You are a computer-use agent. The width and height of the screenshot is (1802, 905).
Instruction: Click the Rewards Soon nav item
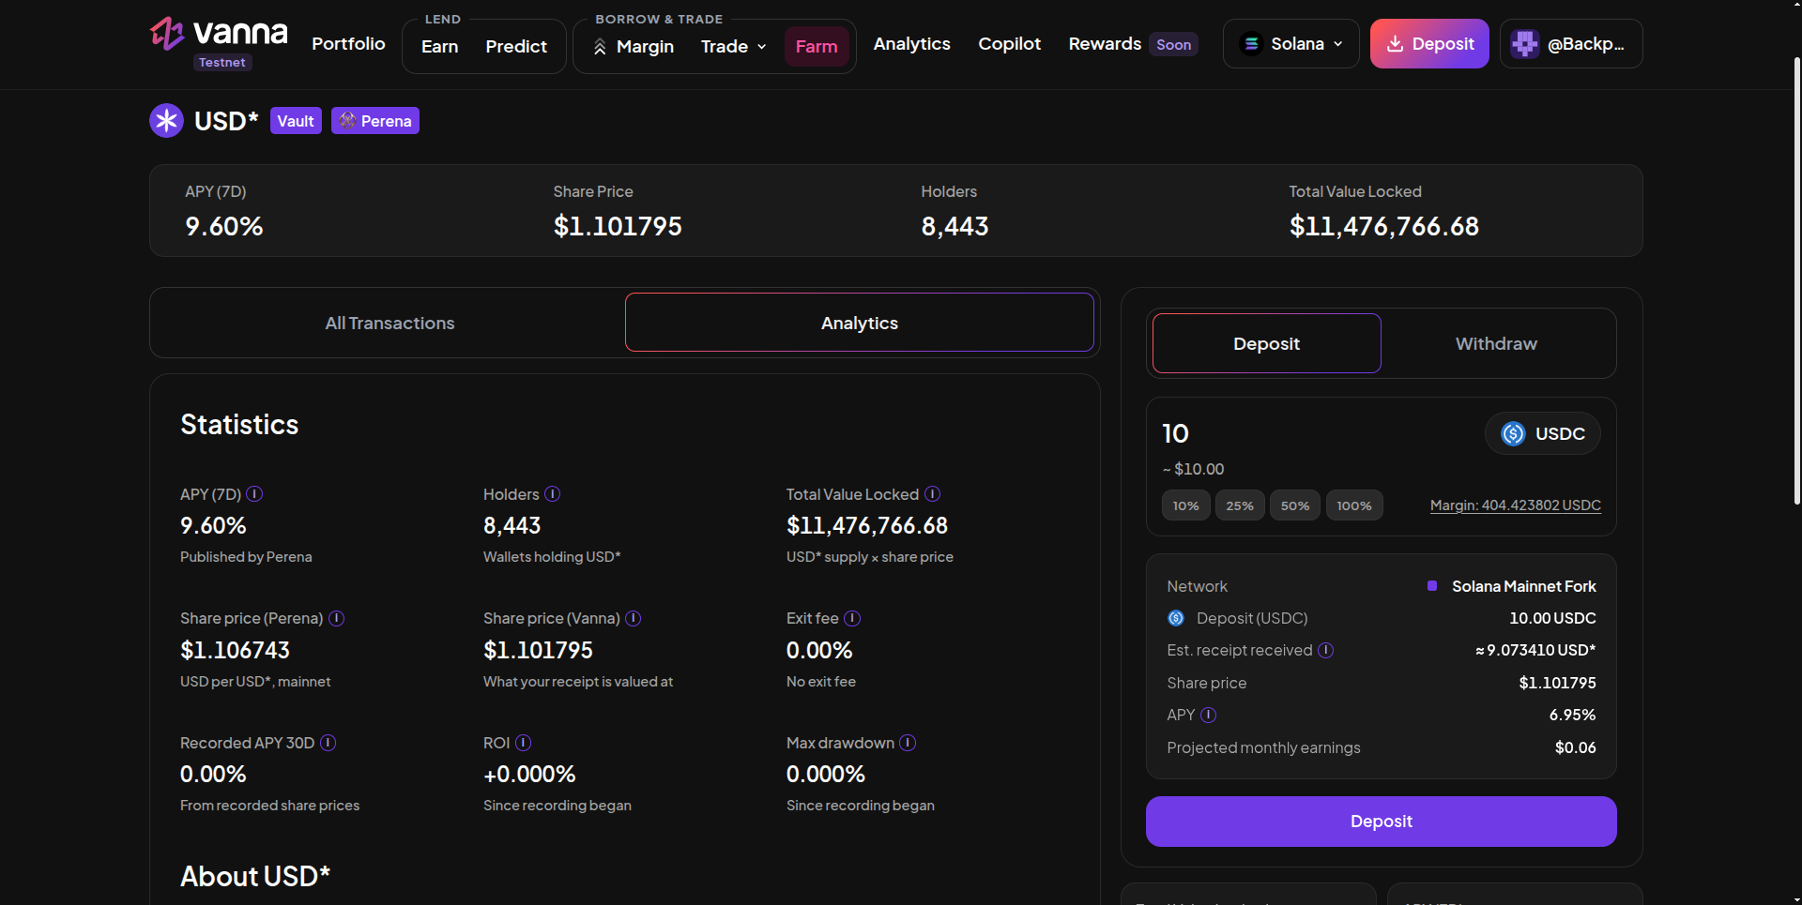click(x=1133, y=44)
